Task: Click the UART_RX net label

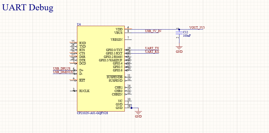Action: tap(152, 52)
